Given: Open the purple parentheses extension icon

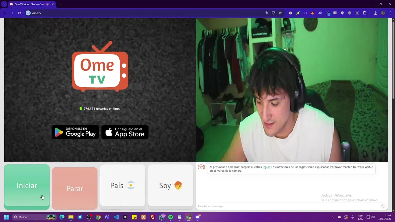Looking at the screenshot, I should pyautogui.click(x=305, y=13).
